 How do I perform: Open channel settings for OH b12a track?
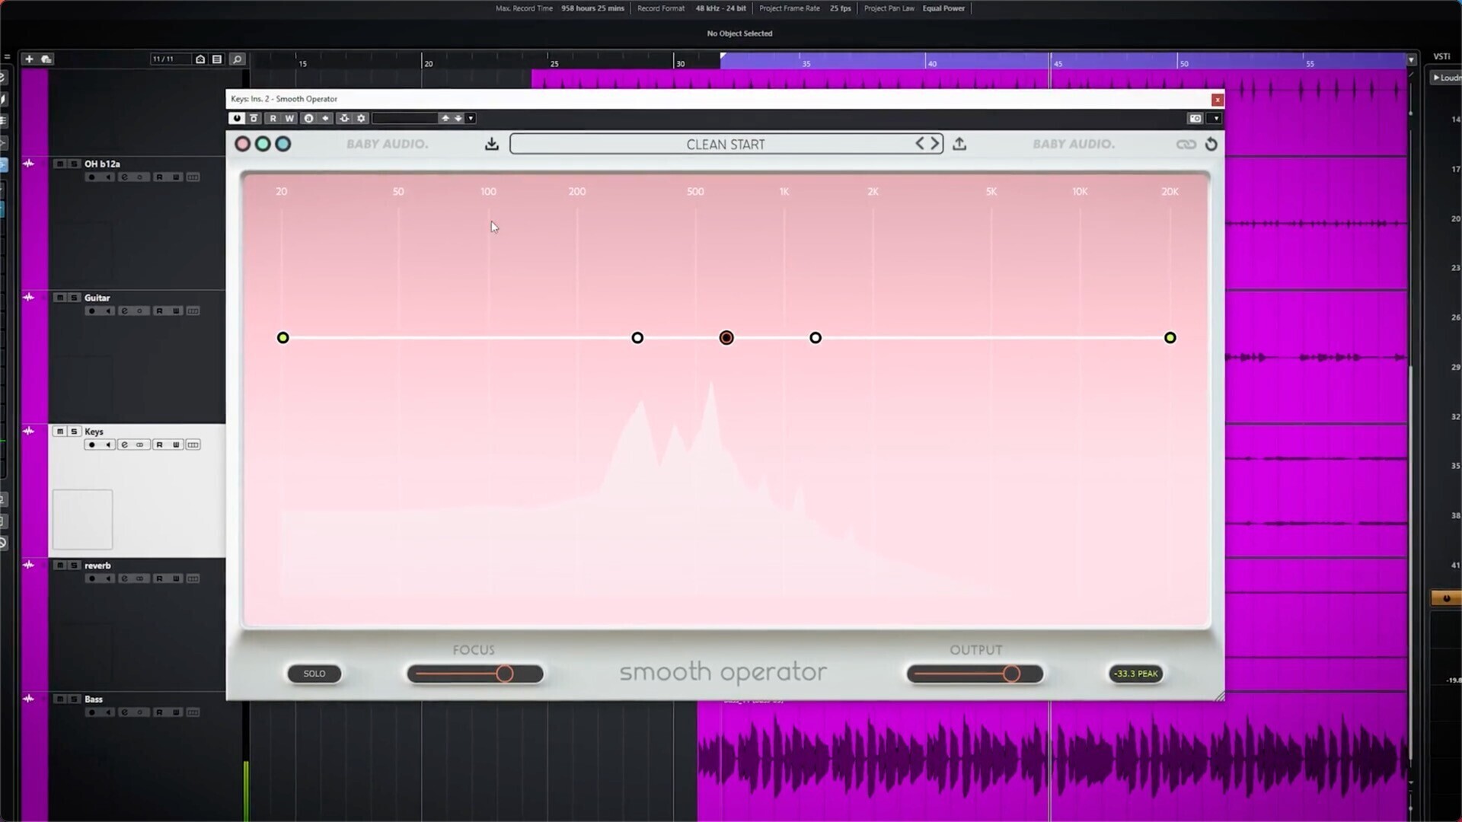click(124, 177)
